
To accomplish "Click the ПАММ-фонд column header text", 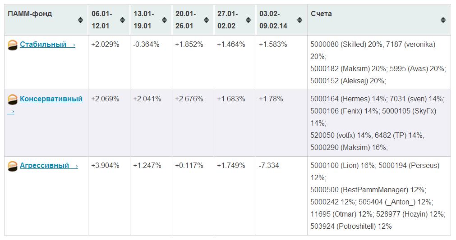I will pos(30,14).
